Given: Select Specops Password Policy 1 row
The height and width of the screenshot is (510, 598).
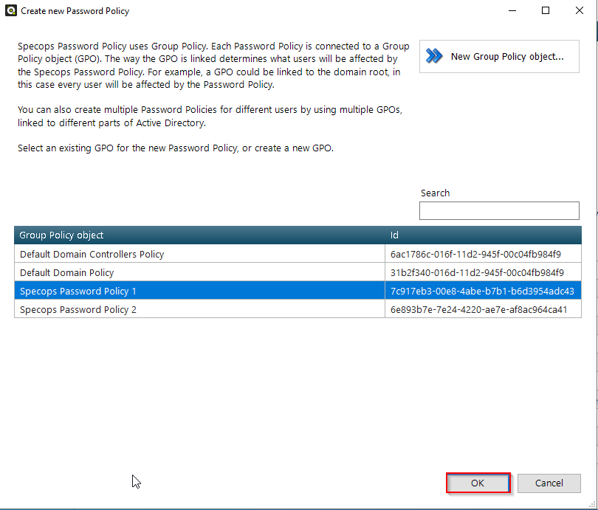Looking at the screenshot, I should [298, 291].
